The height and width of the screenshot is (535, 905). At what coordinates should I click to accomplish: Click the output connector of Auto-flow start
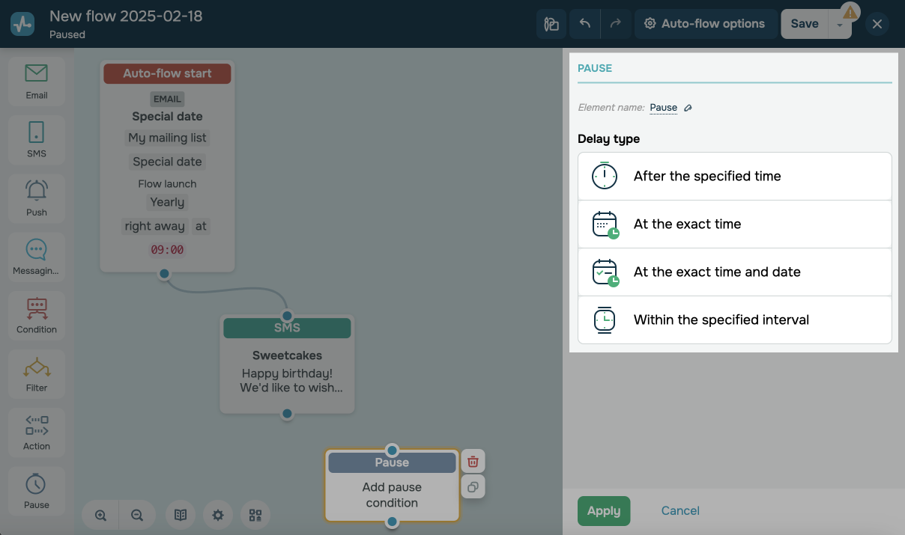click(164, 274)
